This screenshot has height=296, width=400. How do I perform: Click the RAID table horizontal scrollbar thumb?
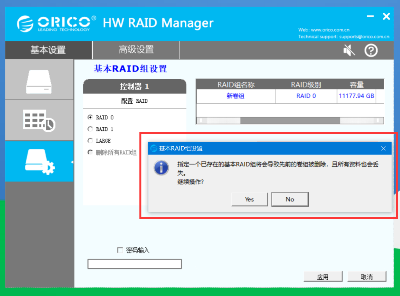click(x=290, y=120)
